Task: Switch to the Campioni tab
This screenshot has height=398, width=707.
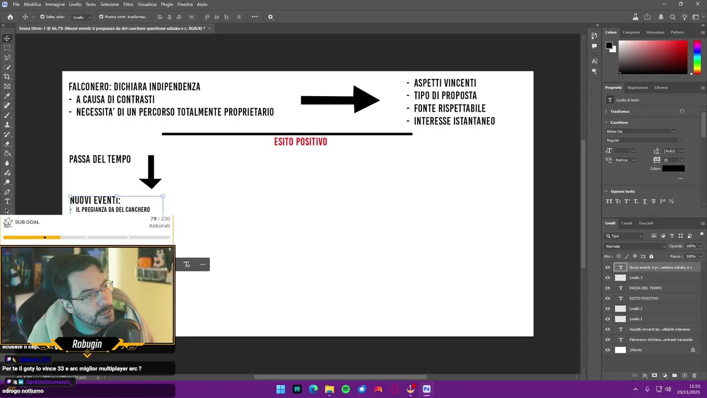Action: 631,32
